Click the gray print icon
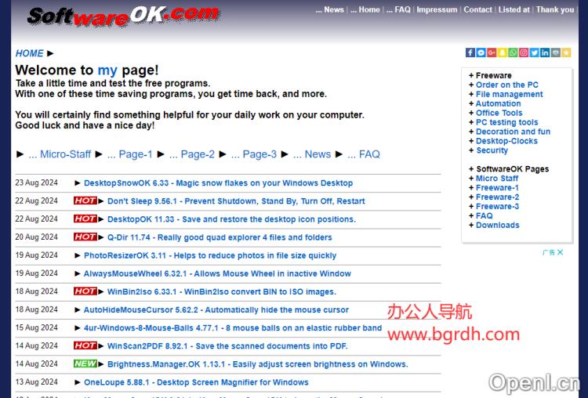The height and width of the screenshot is (398, 588). (x=556, y=52)
